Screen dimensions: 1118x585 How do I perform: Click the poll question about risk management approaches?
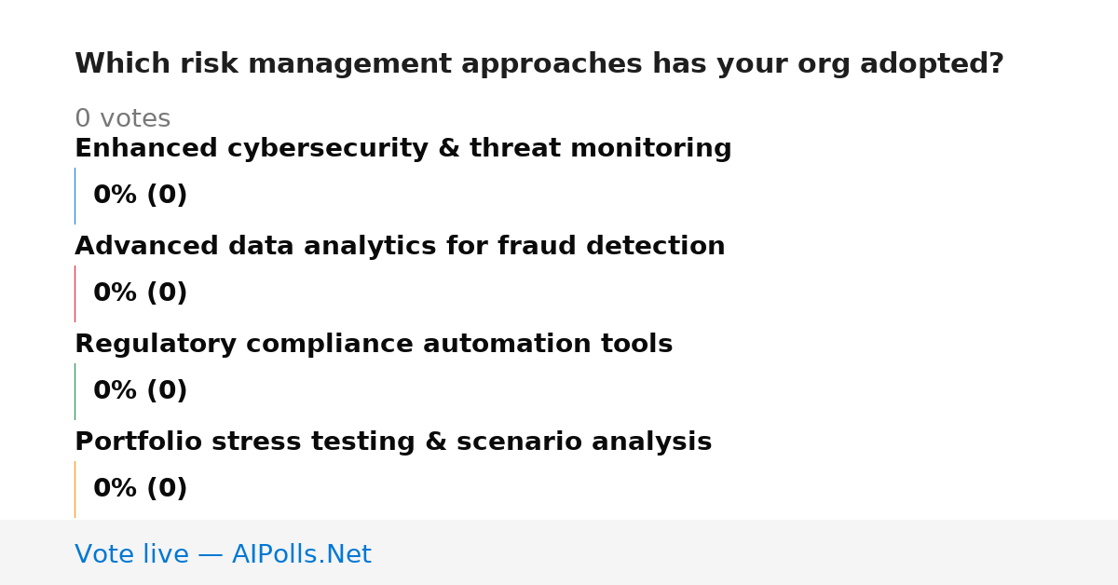click(x=539, y=64)
